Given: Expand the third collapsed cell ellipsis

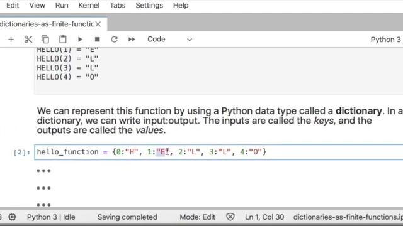Looking at the screenshot, I should point(43,205).
